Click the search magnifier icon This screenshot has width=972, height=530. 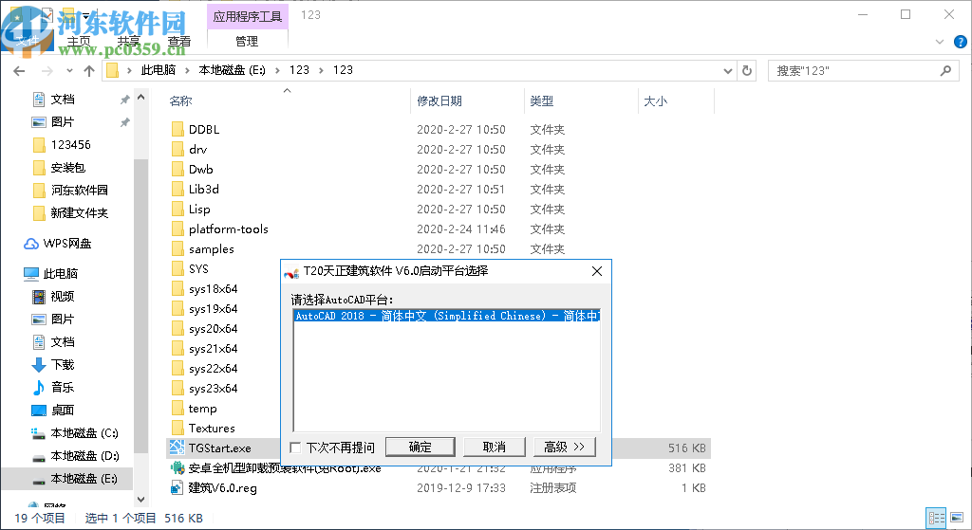point(945,70)
